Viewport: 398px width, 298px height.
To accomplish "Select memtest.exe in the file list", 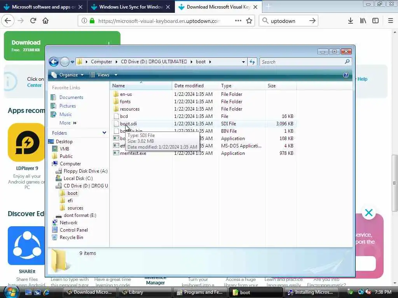I will [133, 153].
